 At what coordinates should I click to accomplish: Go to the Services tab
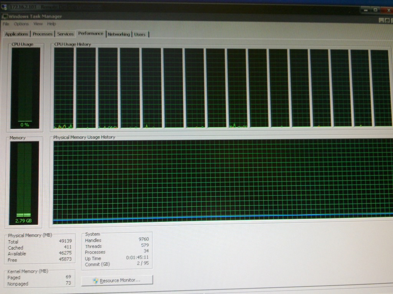pyautogui.click(x=65, y=34)
